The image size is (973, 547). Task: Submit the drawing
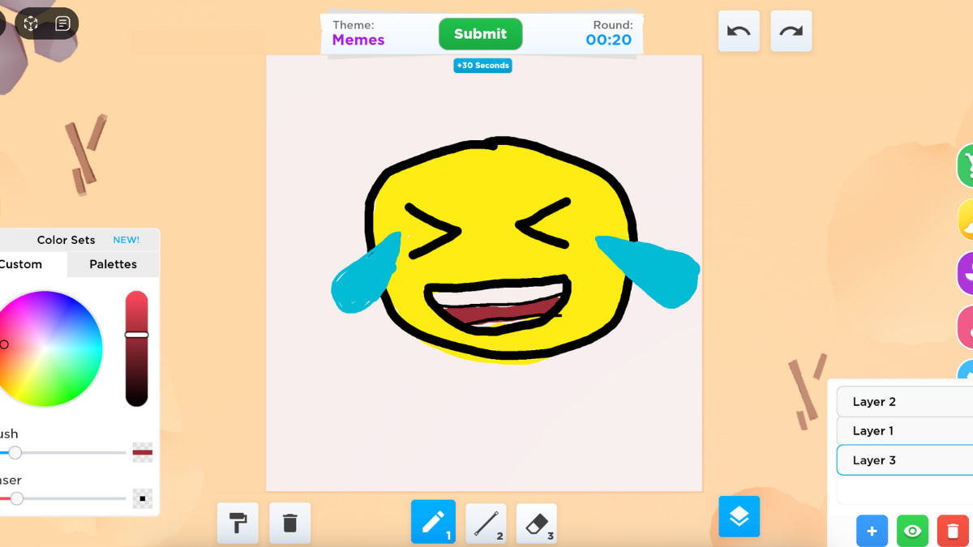coord(480,34)
